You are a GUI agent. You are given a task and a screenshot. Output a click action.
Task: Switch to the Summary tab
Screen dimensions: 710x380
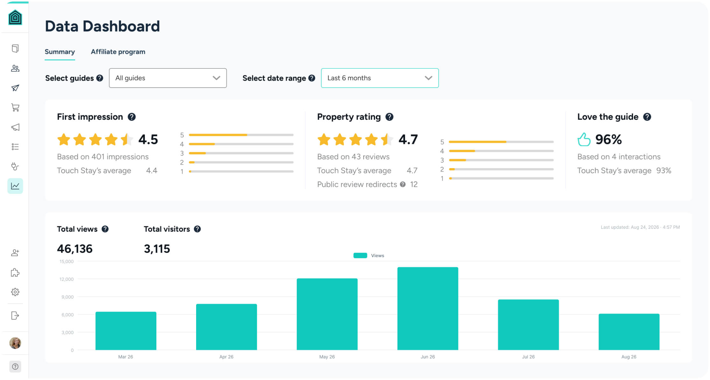60,52
